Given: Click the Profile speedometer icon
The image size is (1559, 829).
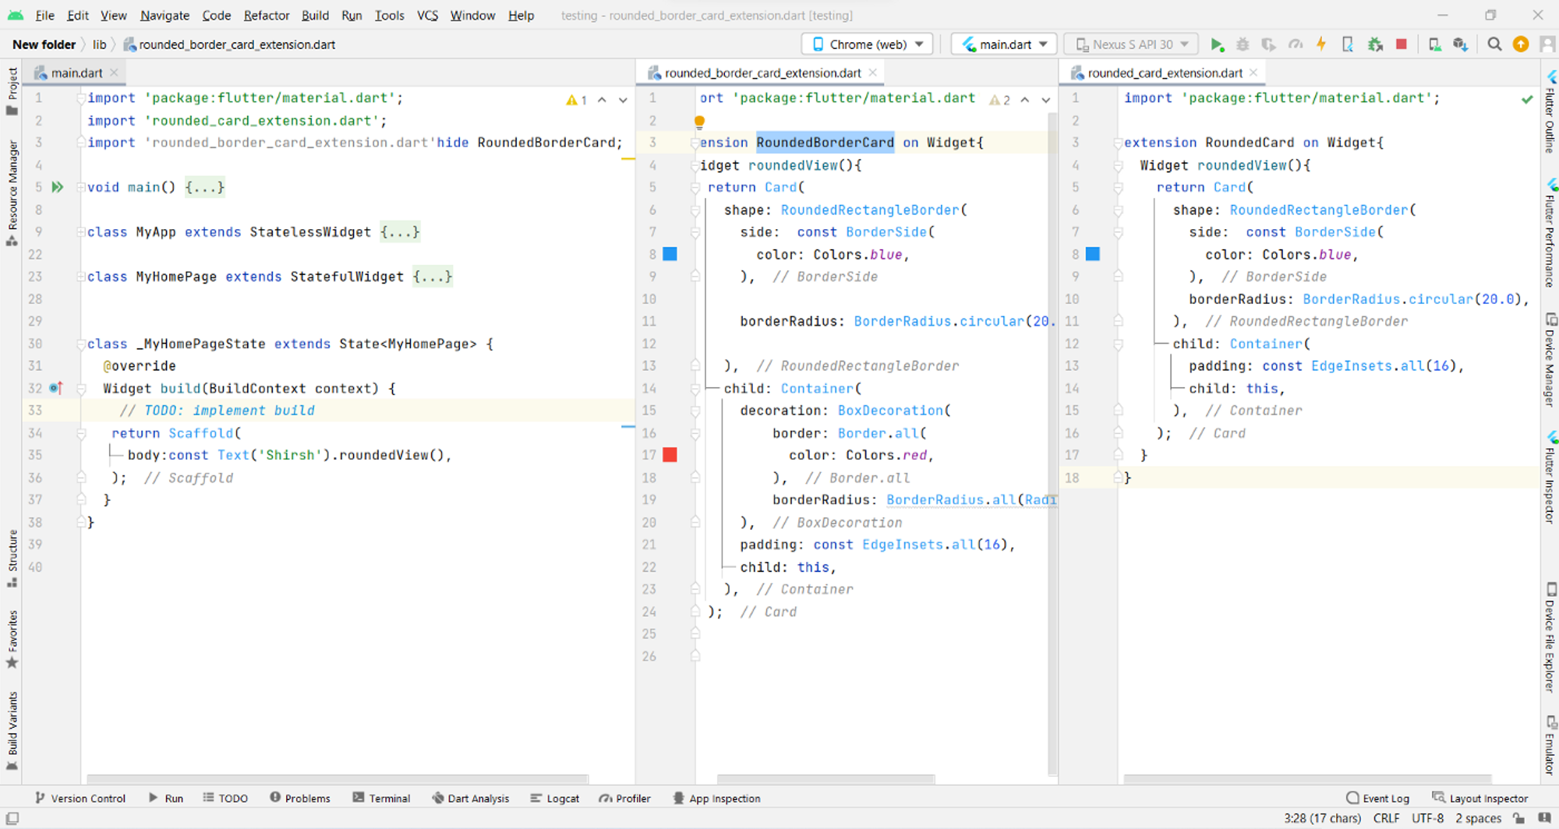Looking at the screenshot, I should [x=1296, y=44].
